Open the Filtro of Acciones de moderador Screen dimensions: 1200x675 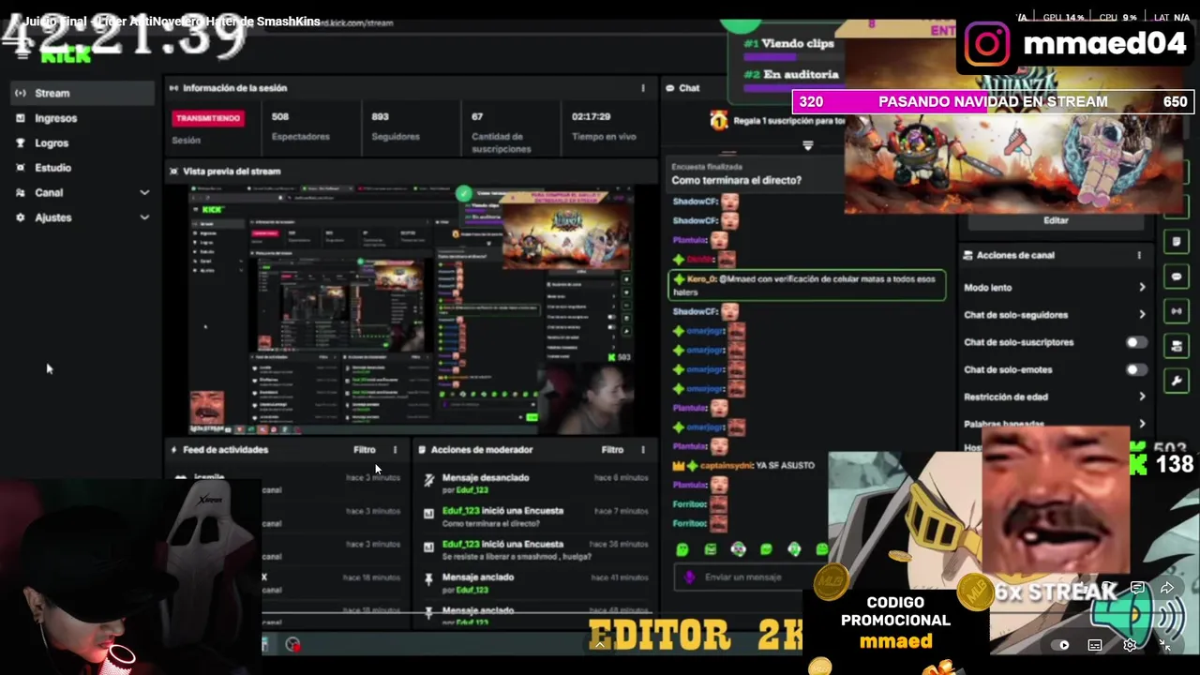click(x=612, y=450)
